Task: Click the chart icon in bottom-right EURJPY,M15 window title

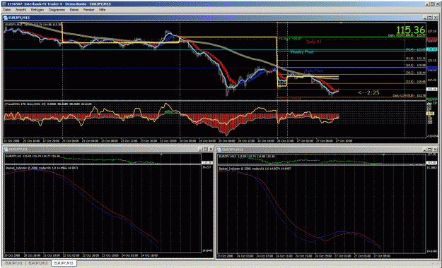Action: coord(219,150)
